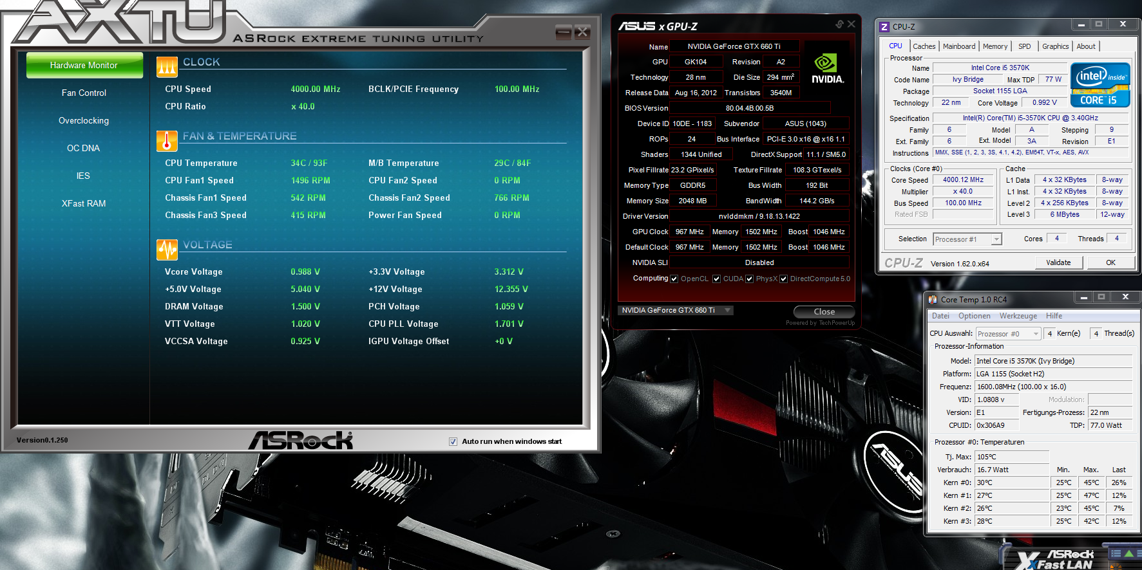The height and width of the screenshot is (570, 1142).
Task: Toggle the DirectCompute 5.0 checkbox
Action: pyautogui.click(x=783, y=279)
